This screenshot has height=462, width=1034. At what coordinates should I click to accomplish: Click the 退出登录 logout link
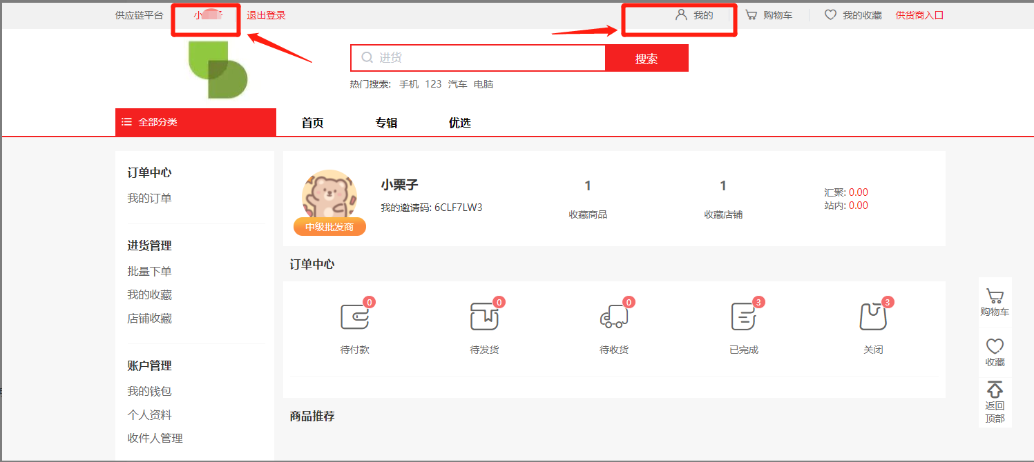[x=266, y=15]
